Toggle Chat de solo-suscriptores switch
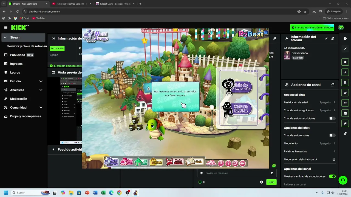Image resolution: width=351 pixels, height=197 pixels. tap(332, 118)
